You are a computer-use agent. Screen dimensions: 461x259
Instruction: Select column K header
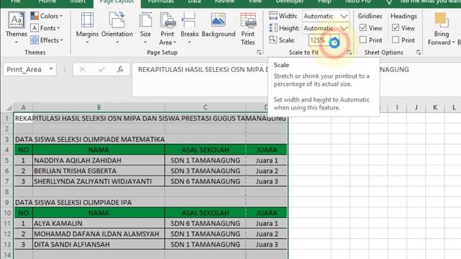pyautogui.click(x=435, y=107)
